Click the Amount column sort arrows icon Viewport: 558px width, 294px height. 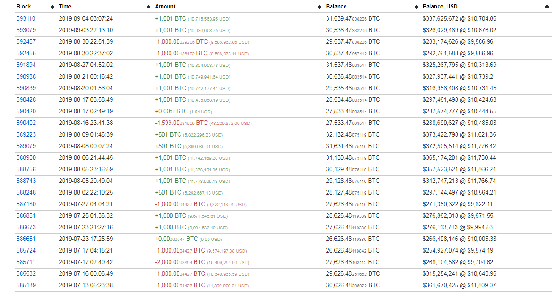[x=319, y=7]
